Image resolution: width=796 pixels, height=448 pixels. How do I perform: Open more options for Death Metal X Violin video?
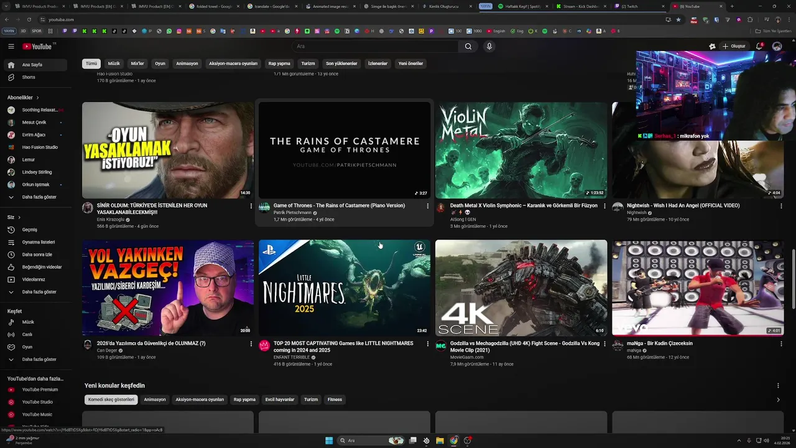point(604,206)
